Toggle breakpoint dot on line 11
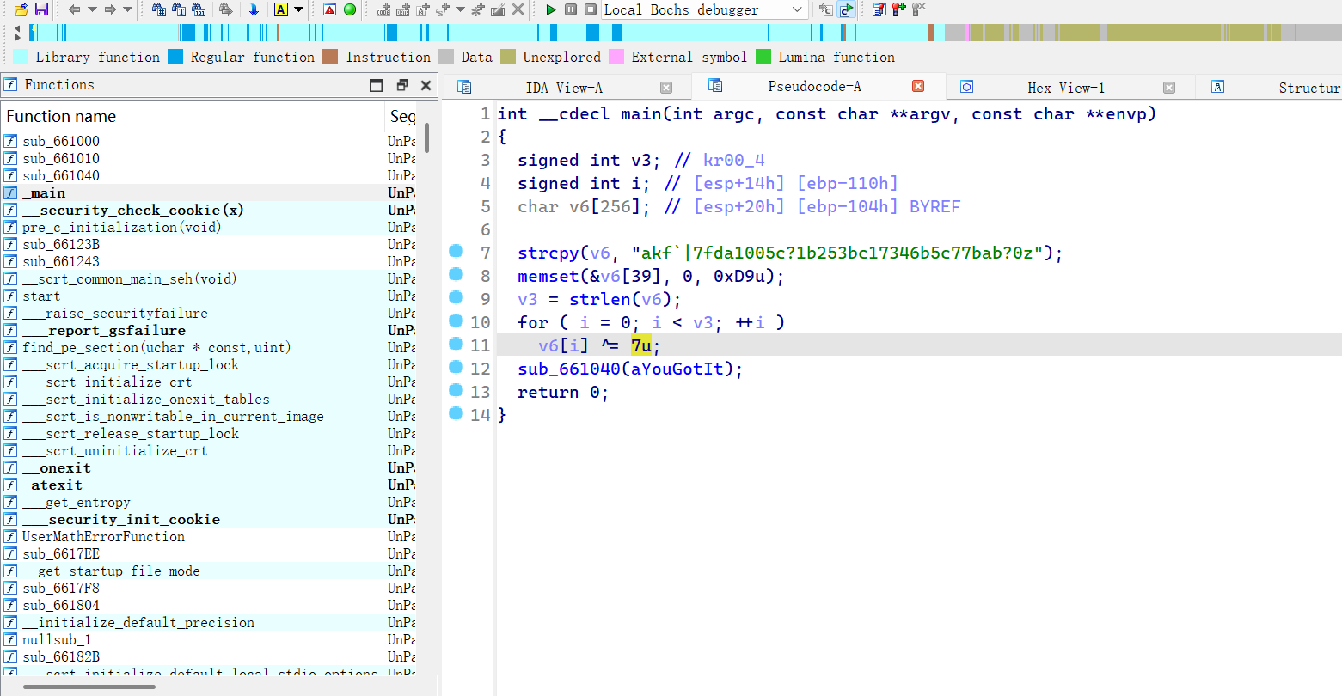The width and height of the screenshot is (1342, 696). pyautogui.click(x=457, y=344)
